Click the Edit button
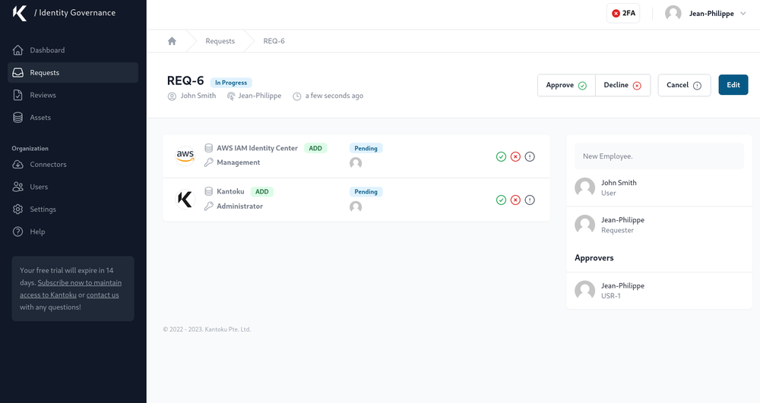 (x=733, y=85)
